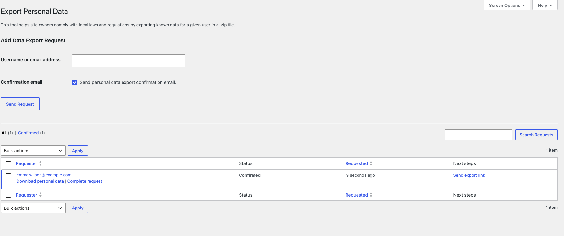
Task: Open the top Bulk actions dropdown
Action: click(x=33, y=151)
